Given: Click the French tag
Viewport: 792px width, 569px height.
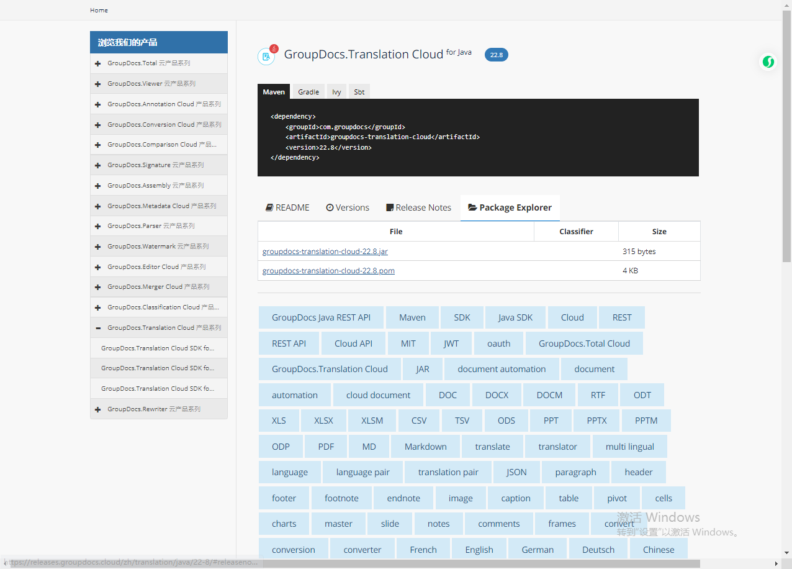Looking at the screenshot, I should click(423, 550).
